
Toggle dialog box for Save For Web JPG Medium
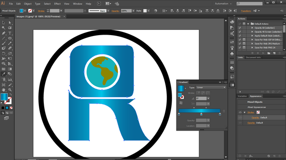(x=244, y=44)
